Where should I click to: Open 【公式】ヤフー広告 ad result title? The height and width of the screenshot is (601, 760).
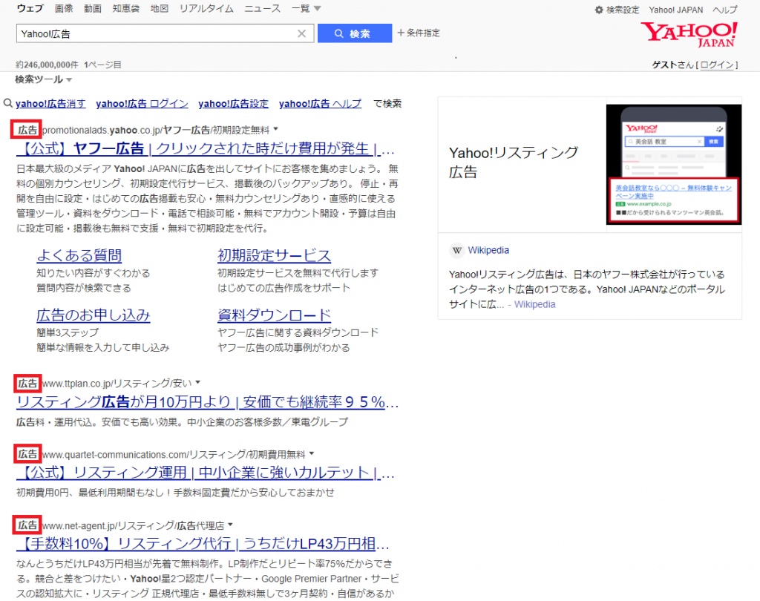coord(205,148)
